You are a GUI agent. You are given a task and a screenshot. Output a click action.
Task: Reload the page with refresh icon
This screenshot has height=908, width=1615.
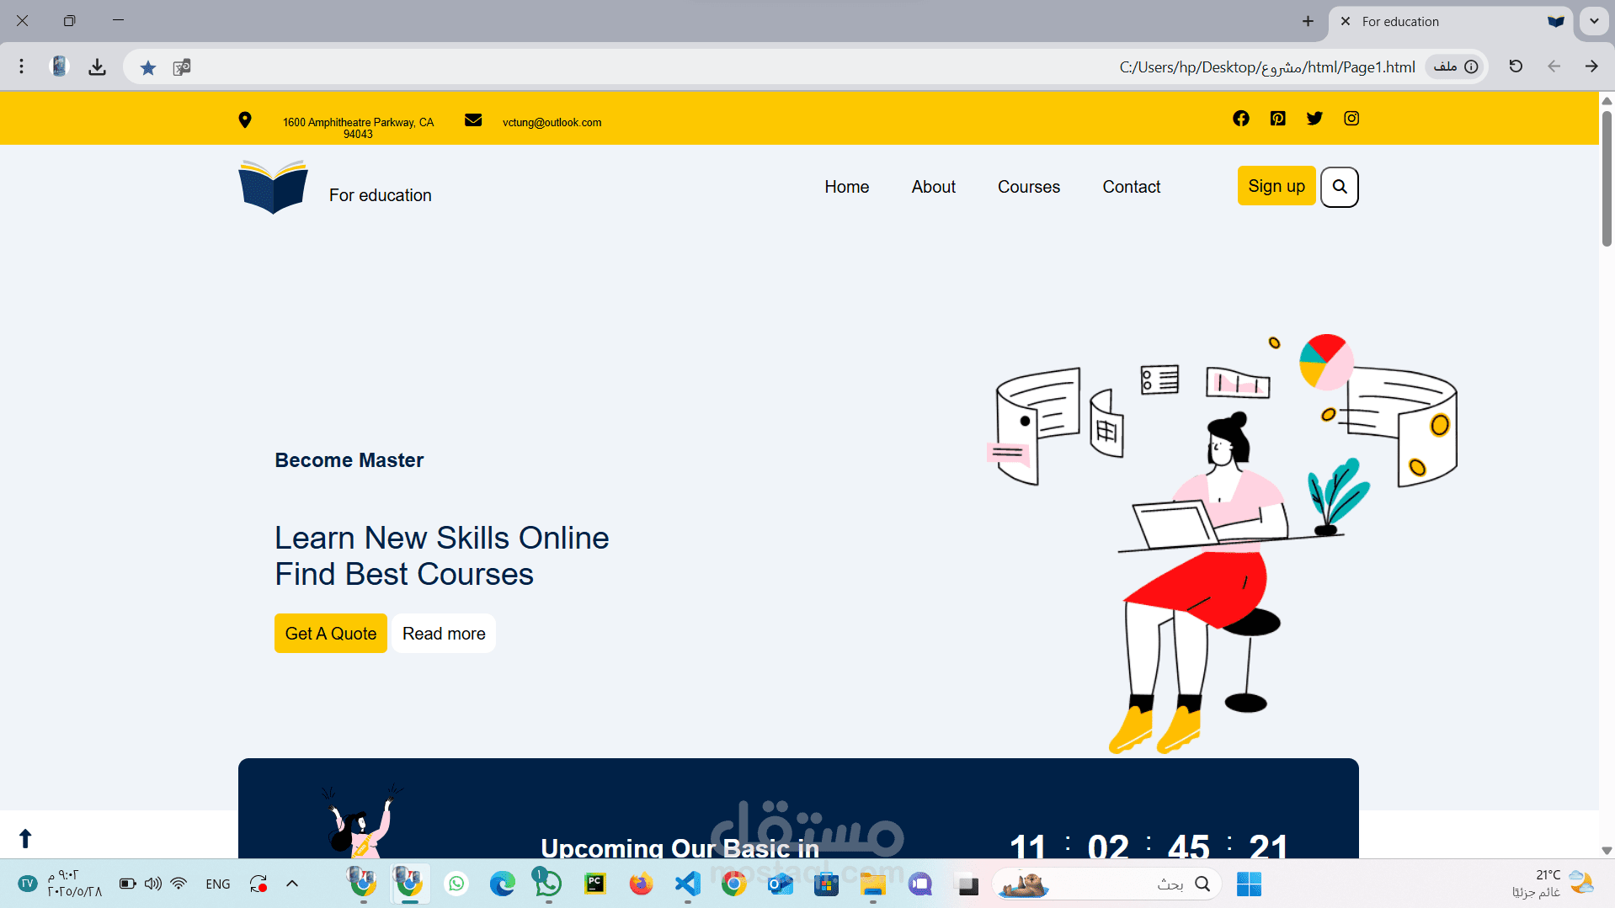pyautogui.click(x=1516, y=66)
